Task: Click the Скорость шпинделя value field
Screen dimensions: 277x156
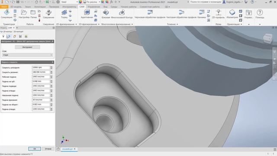Action: pos(41,68)
